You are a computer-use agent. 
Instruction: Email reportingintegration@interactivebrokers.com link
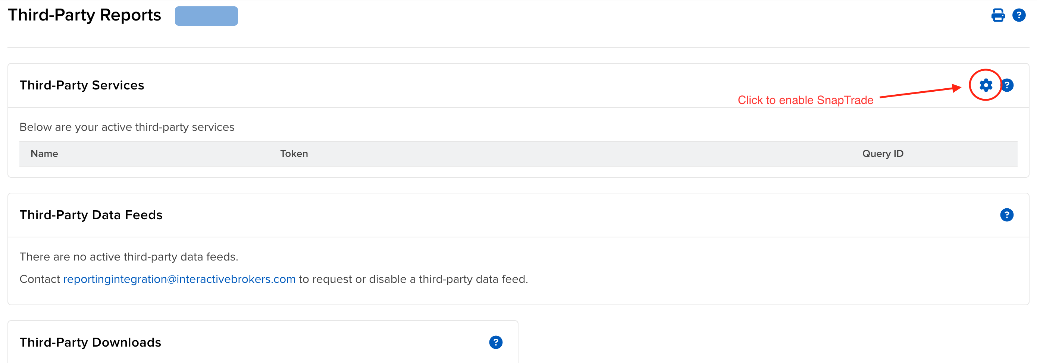tap(179, 279)
